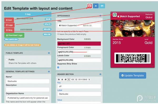158x104 pixels.
Task: Click the red Strip image button
Action: pos(9,30)
